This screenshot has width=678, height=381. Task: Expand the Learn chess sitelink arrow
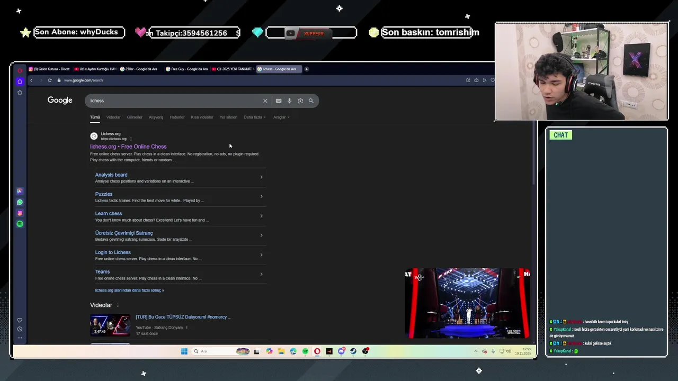pyautogui.click(x=261, y=216)
